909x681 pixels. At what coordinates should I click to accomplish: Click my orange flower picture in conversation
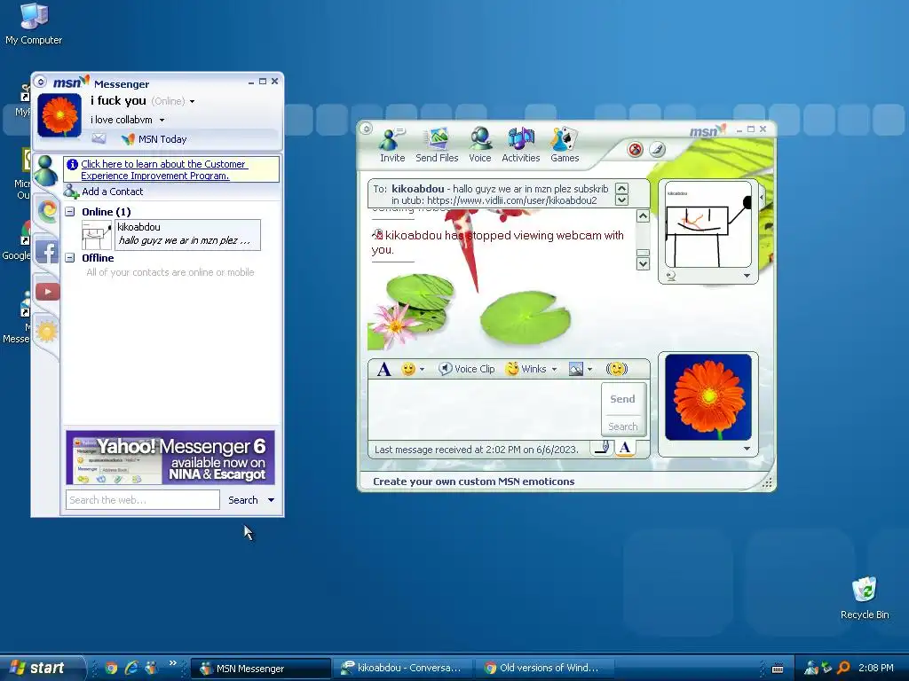(x=707, y=397)
